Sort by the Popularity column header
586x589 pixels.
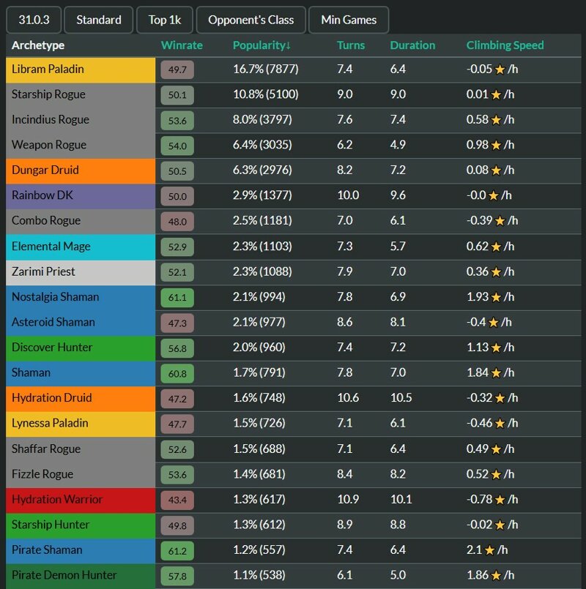pos(262,45)
